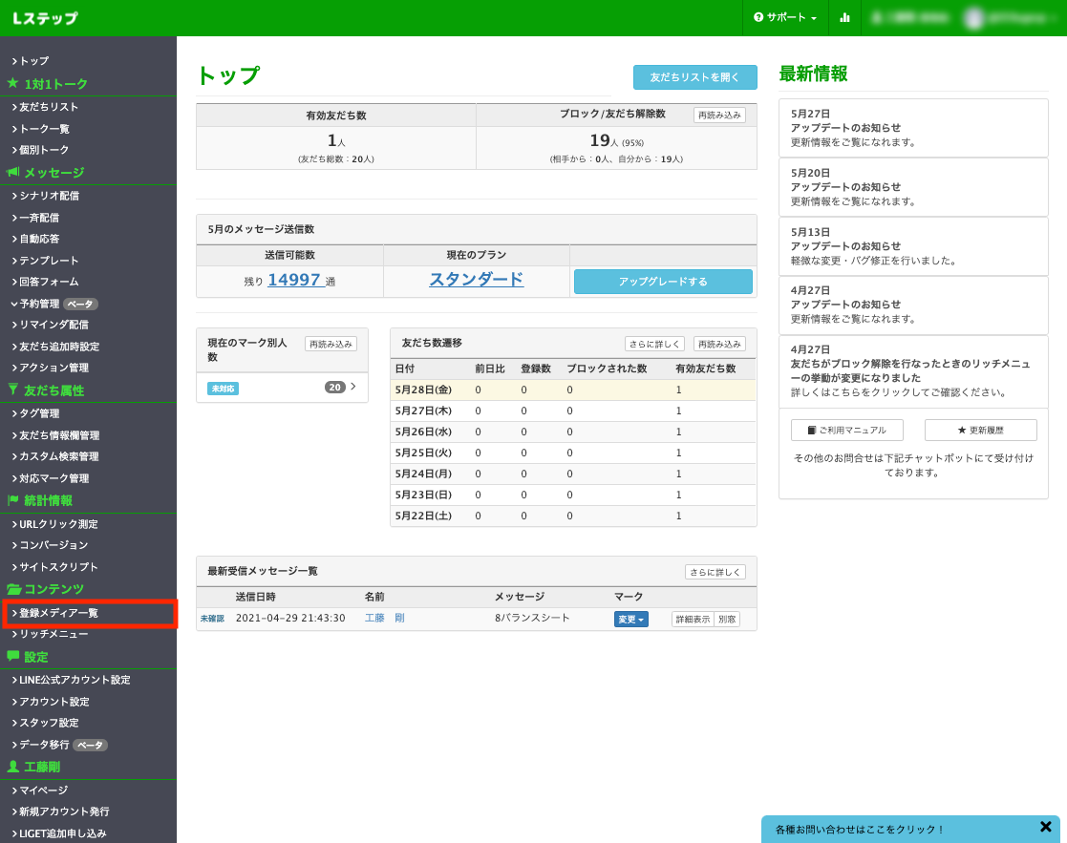The width and height of the screenshot is (1067, 843).
Task: Select the filter icon next to 友だち属性
Action: [x=11, y=390]
